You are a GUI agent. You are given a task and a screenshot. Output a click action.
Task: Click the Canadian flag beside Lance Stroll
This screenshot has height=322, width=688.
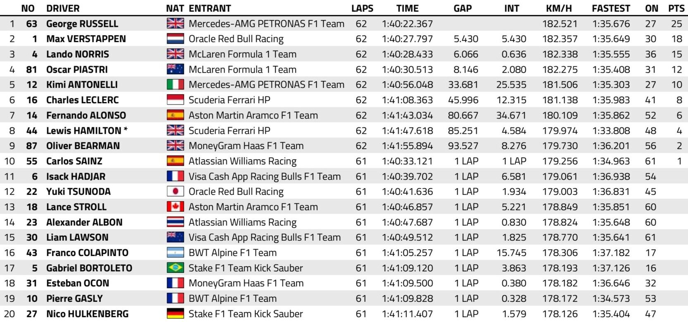[x=175, y=207]
